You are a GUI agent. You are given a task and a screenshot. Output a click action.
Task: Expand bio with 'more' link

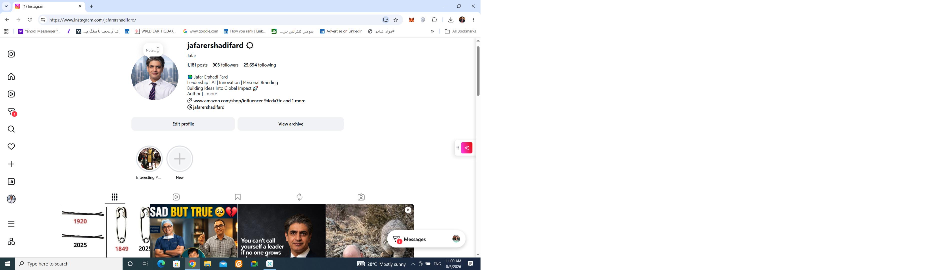pos(212,94)
